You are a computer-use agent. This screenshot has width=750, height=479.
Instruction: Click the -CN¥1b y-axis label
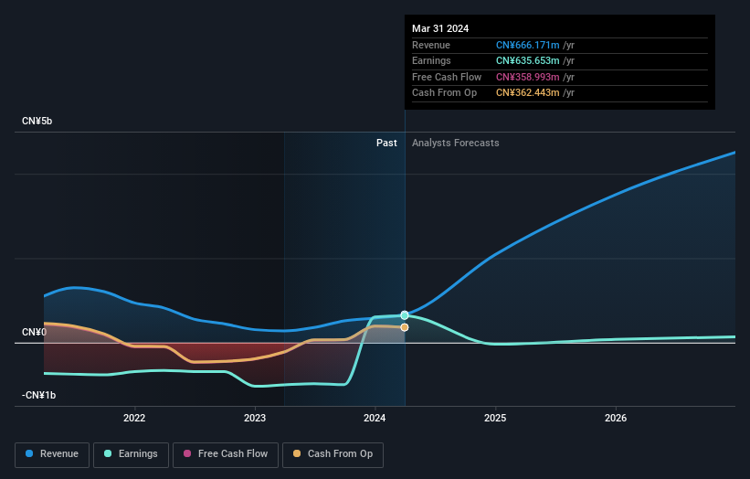38,395
